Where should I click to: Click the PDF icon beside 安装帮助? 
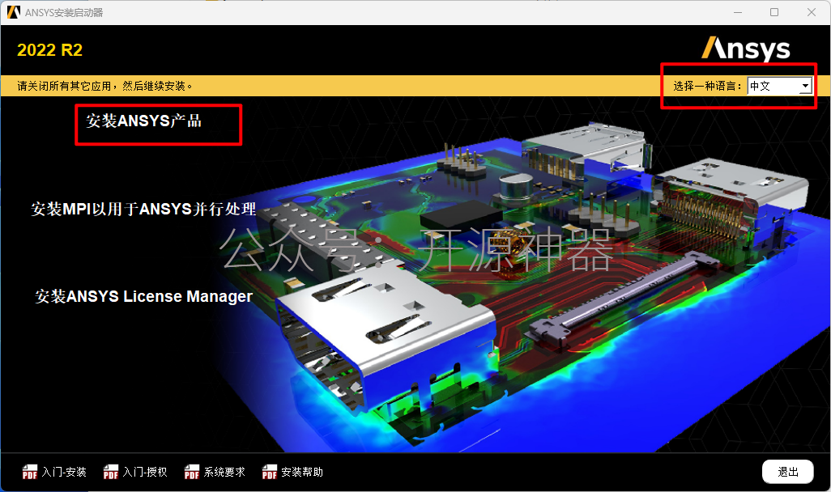[269, 472]
